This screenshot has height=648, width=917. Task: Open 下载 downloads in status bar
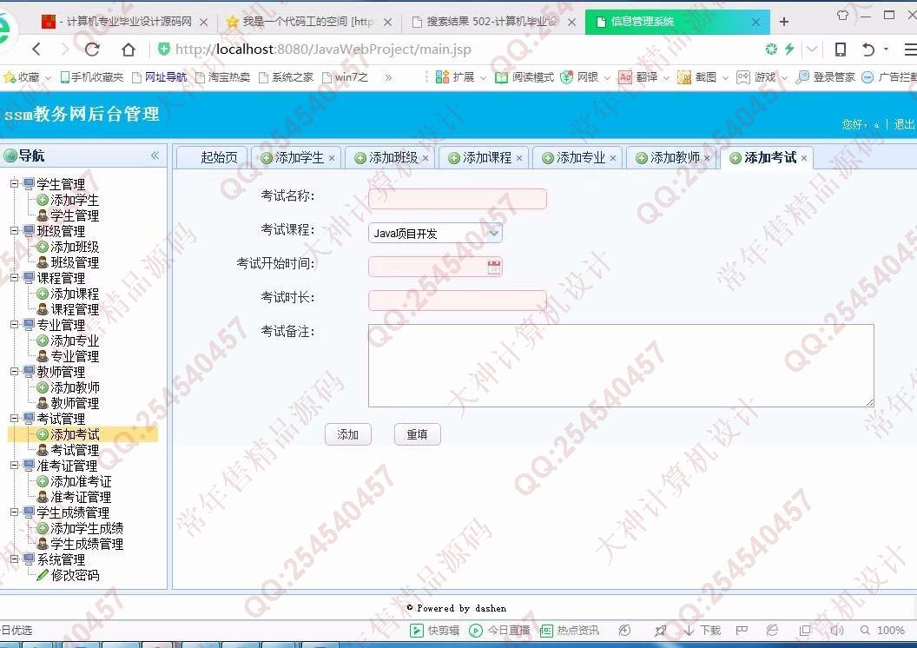pyautogui.click(x=703, y=631)
